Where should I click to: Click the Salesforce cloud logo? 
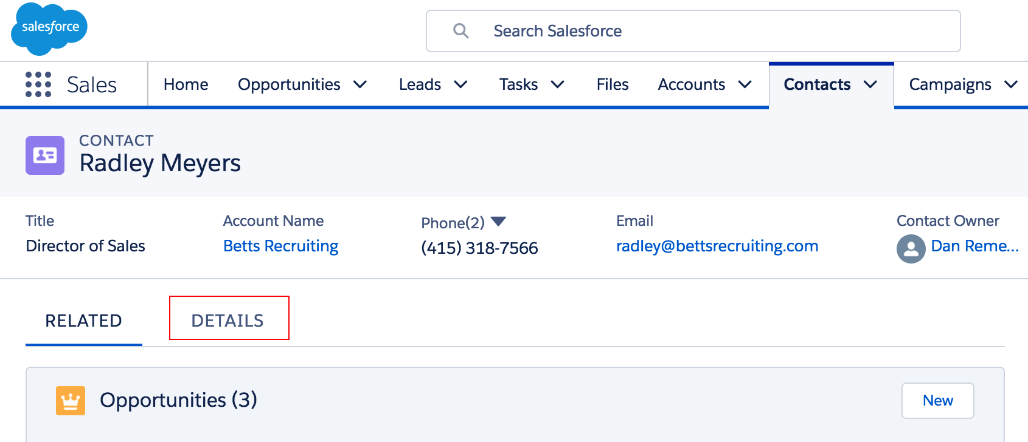[49, 28]
